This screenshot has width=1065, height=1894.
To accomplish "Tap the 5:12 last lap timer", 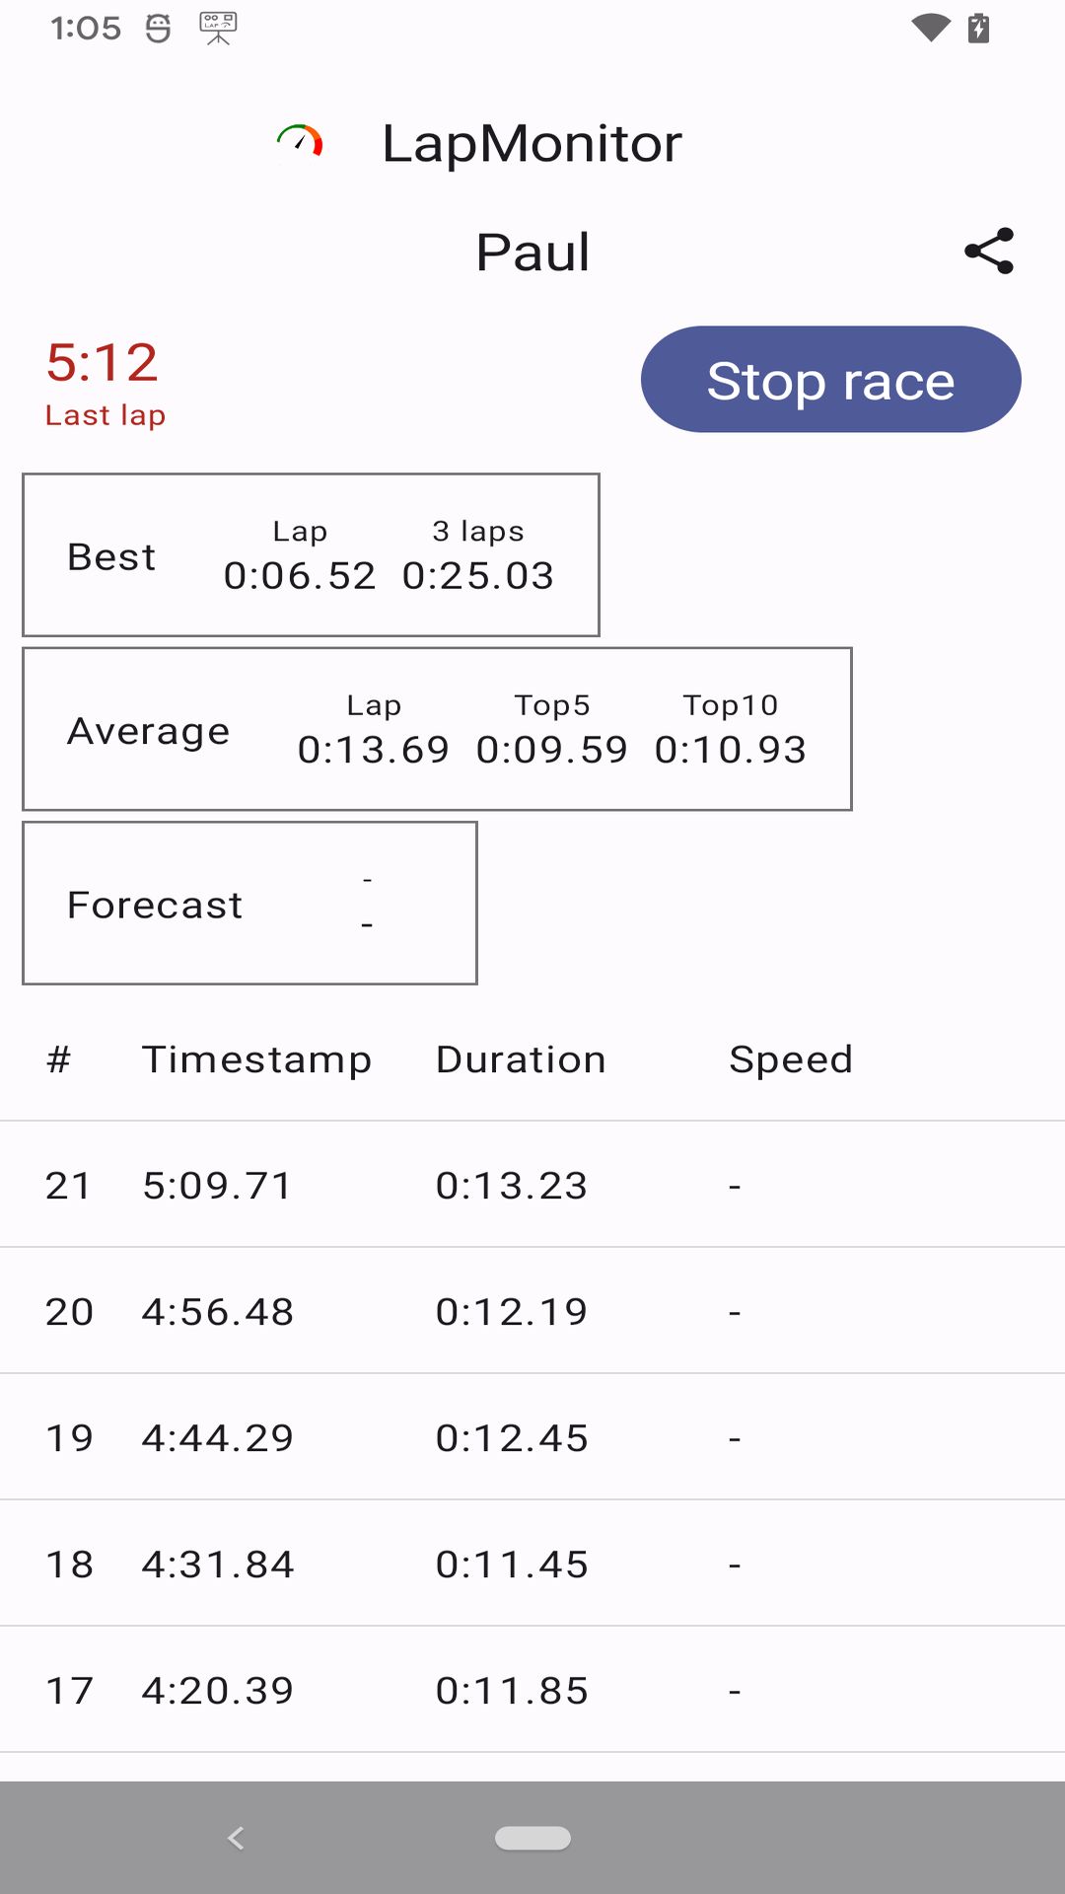I will click(103, 363).
